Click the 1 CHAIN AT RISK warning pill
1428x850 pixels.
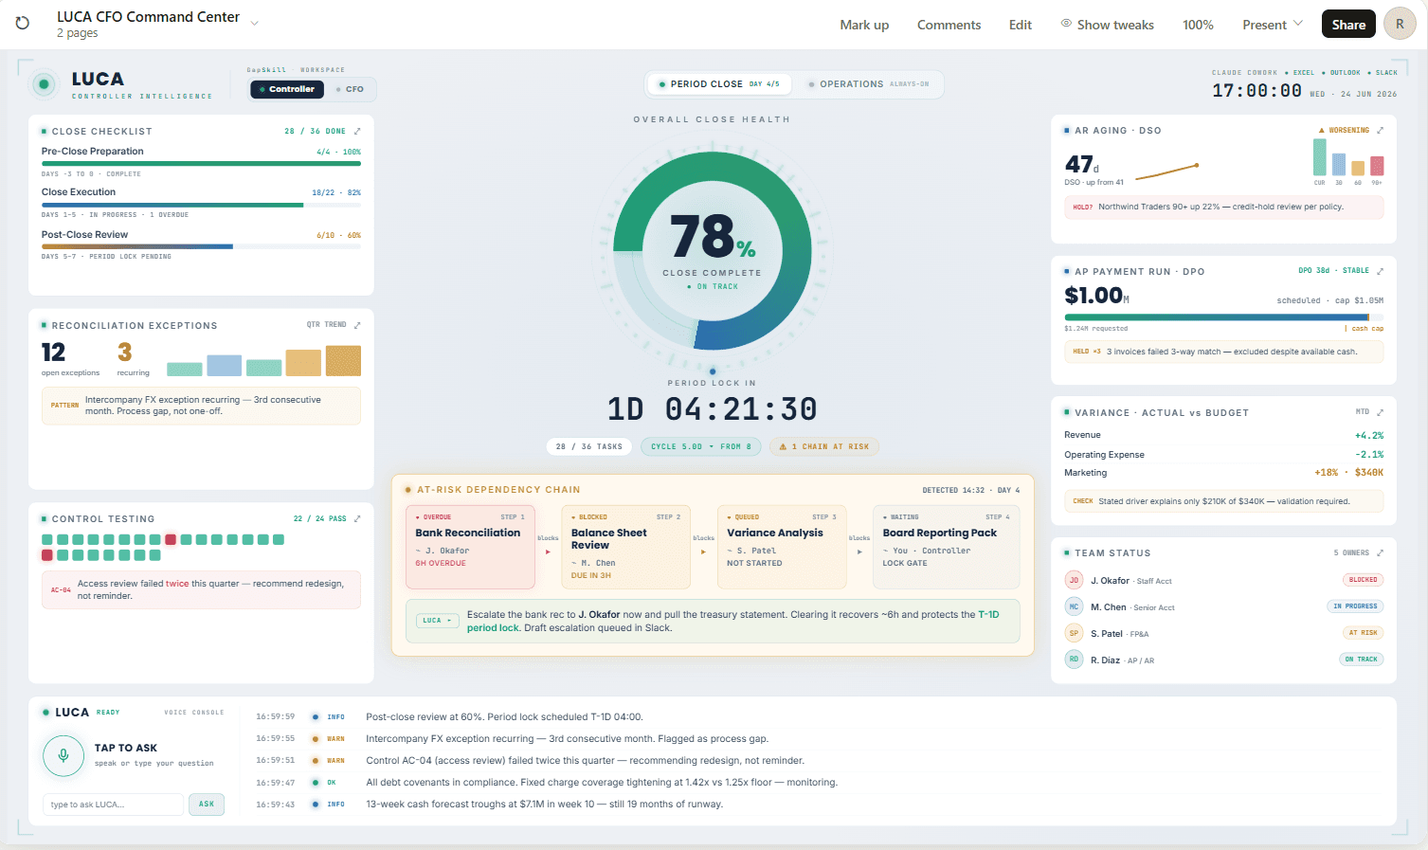824,446
